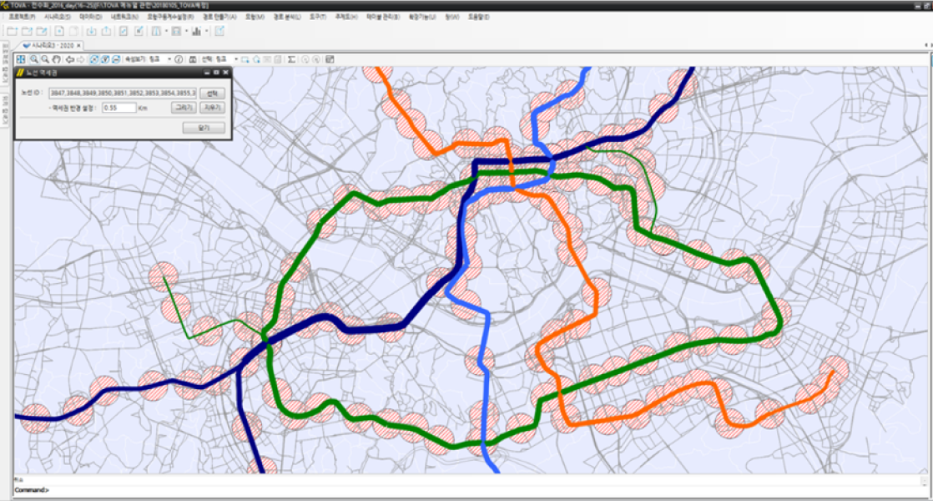This screenshot has width=933, height=501.
Task: Click the full extent map icon
Action: pos(21,59)
